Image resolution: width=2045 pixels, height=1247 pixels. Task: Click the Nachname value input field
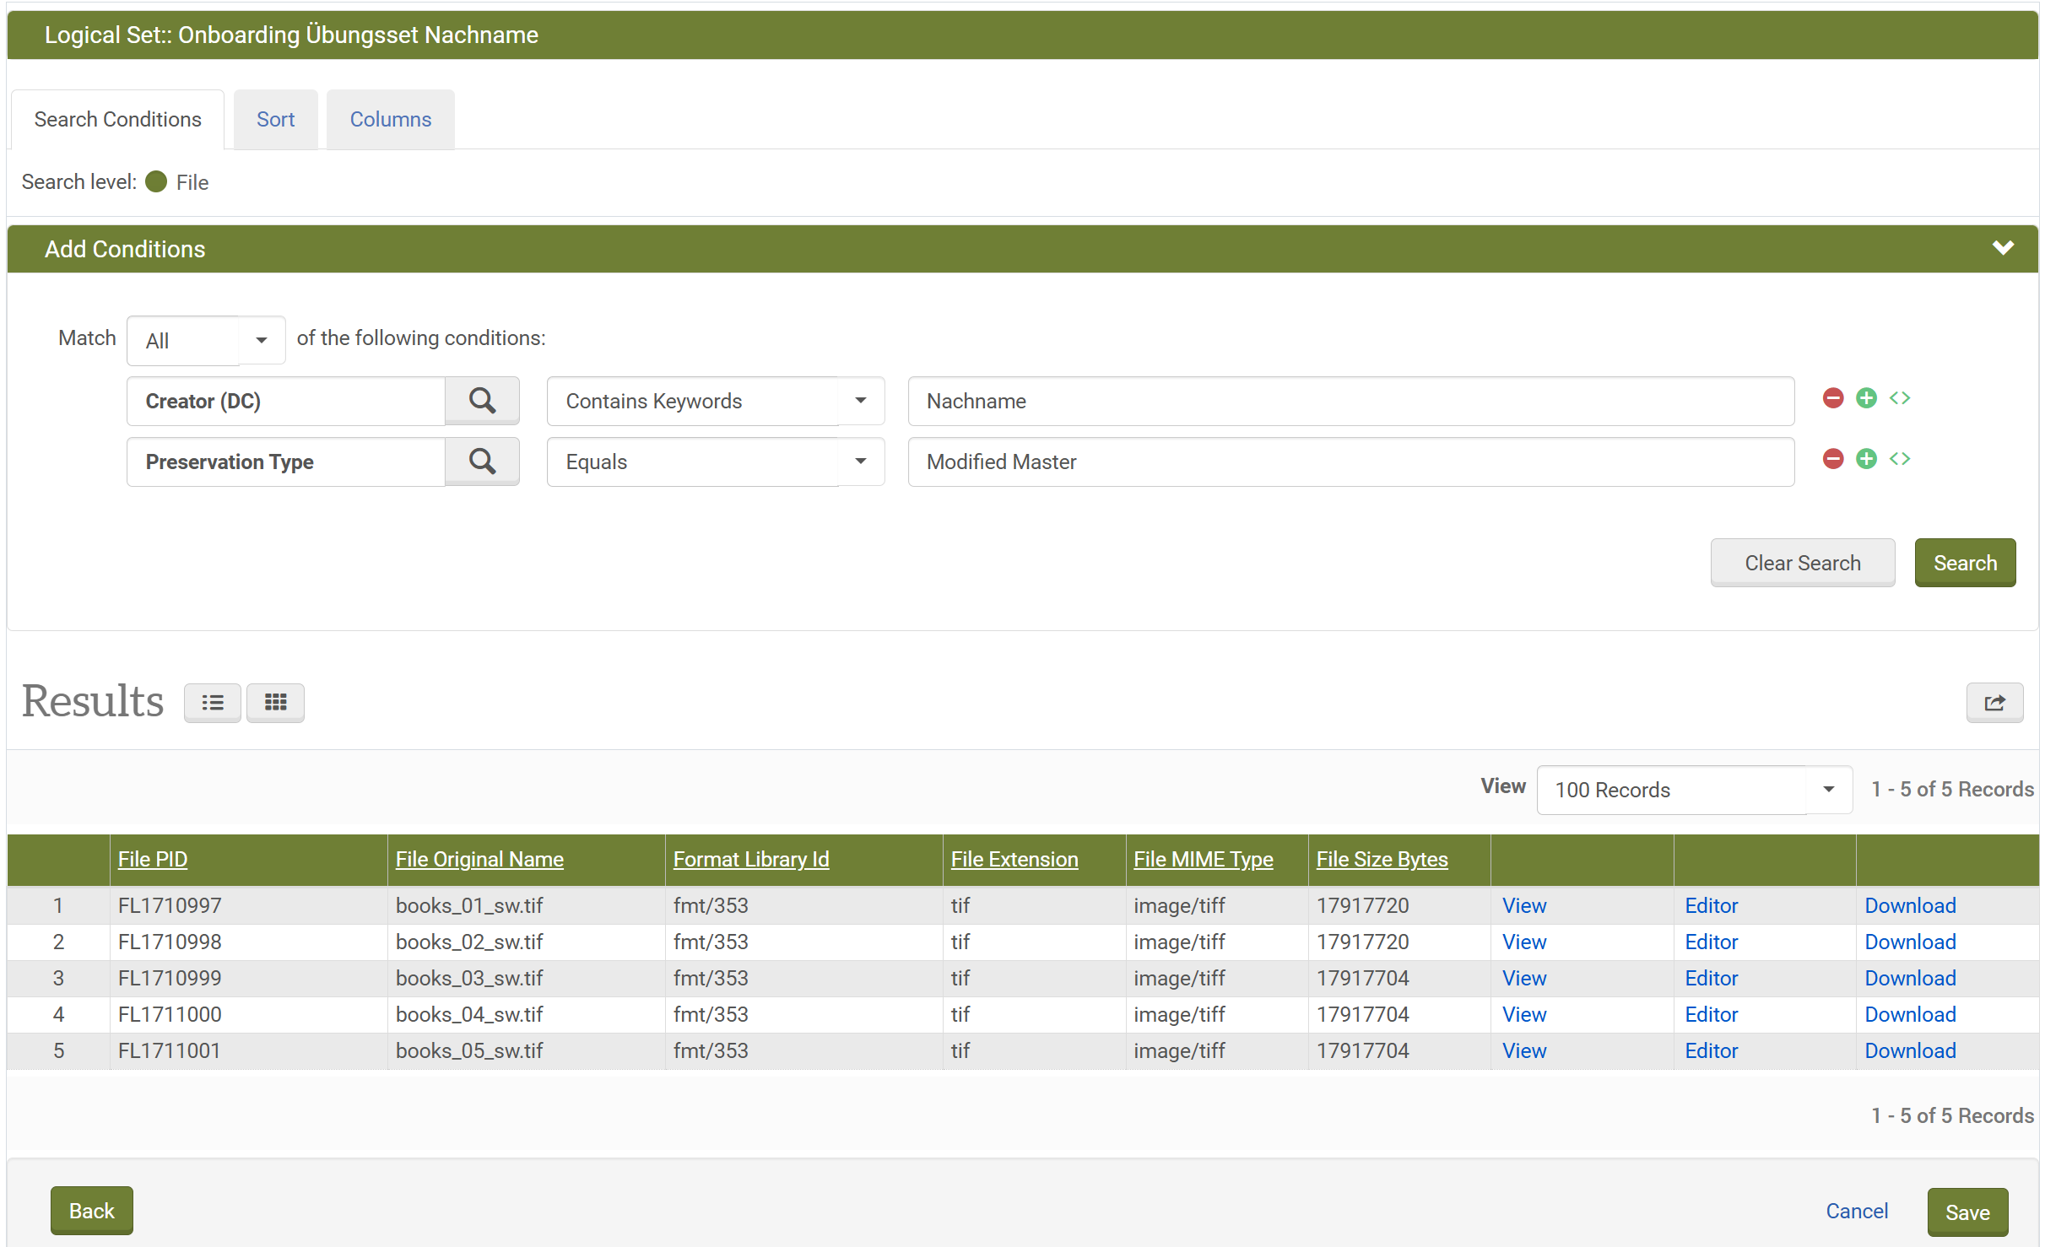[1350, 402]
